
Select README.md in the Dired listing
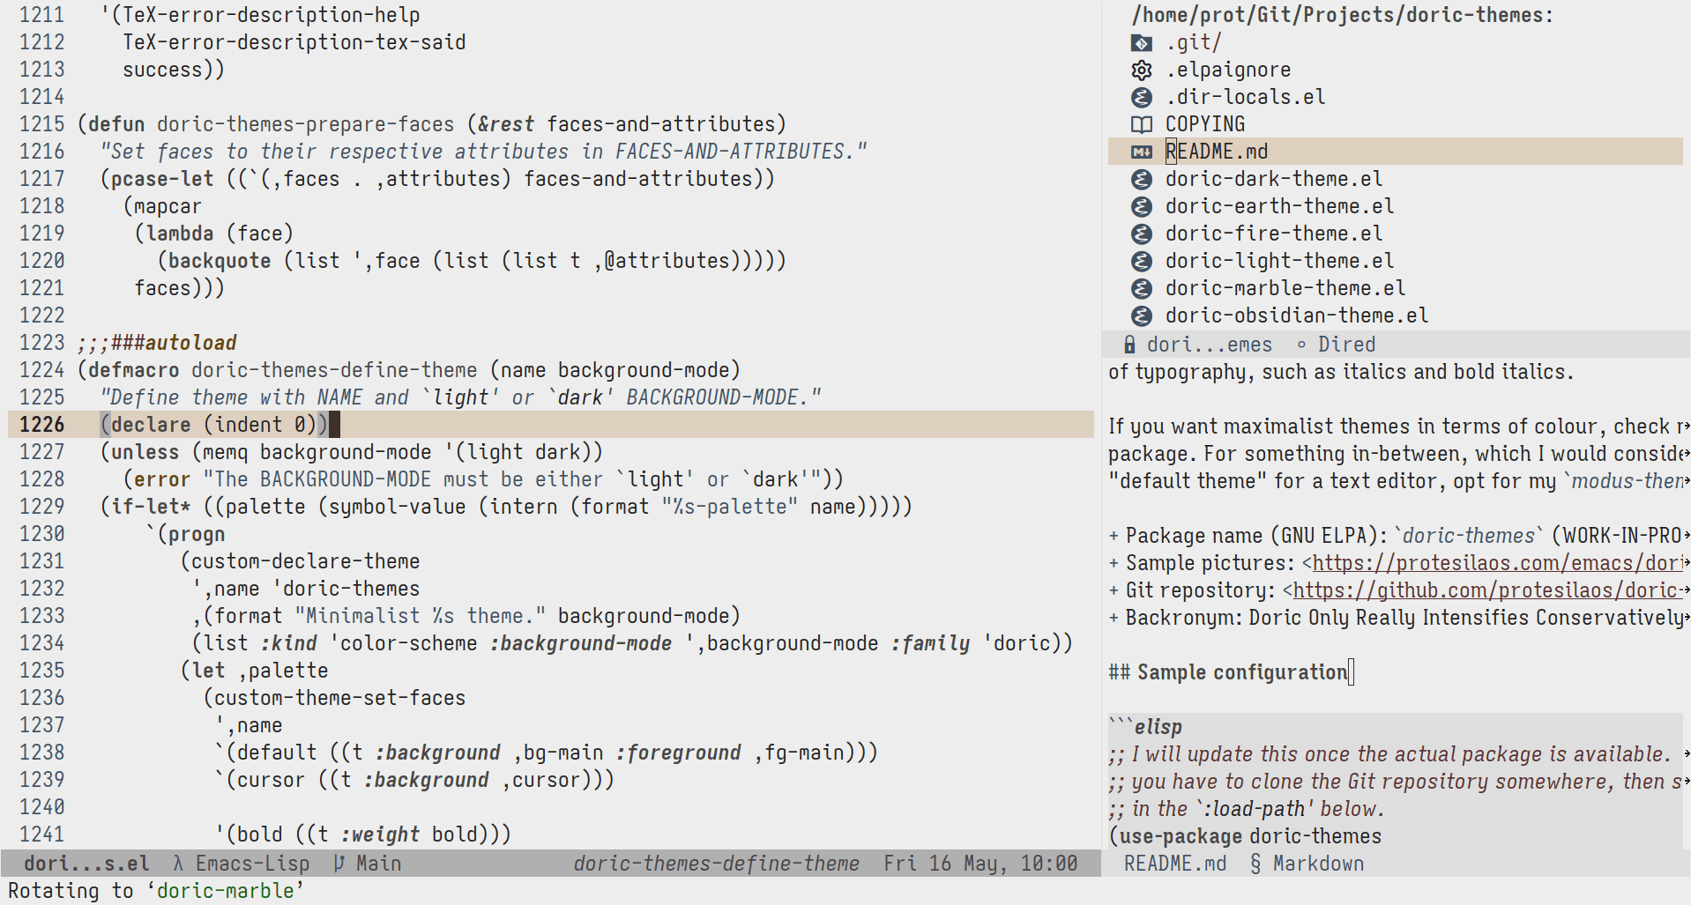1217,152
